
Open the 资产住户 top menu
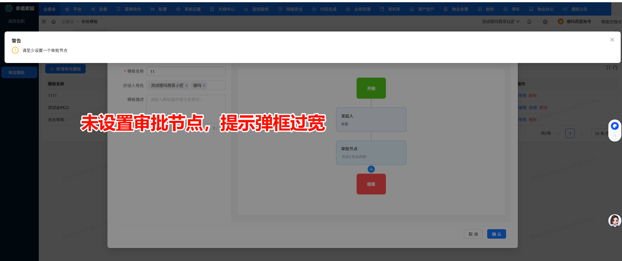tap(422, 9)
